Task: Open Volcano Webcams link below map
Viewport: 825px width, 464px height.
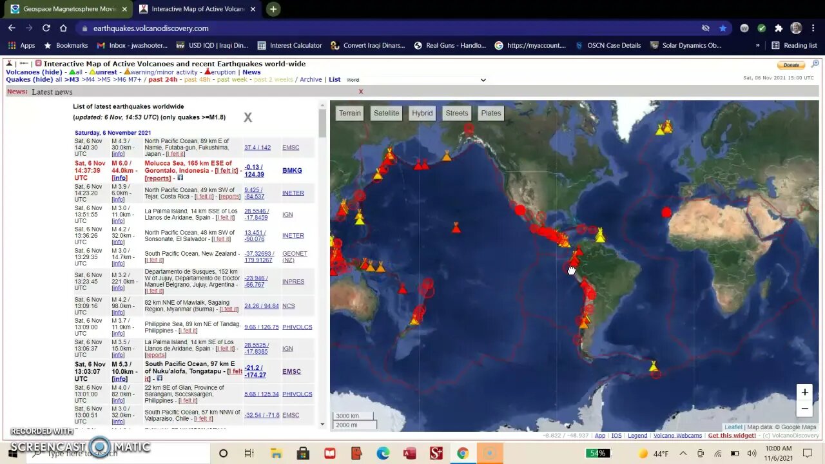Action: 677,436
